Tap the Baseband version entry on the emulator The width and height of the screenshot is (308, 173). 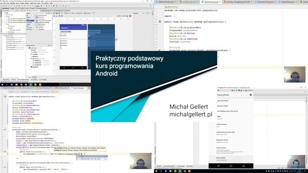(x=231, y=141)
